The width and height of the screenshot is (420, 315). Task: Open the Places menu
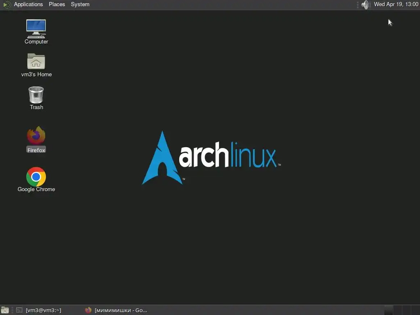point(57,5)
